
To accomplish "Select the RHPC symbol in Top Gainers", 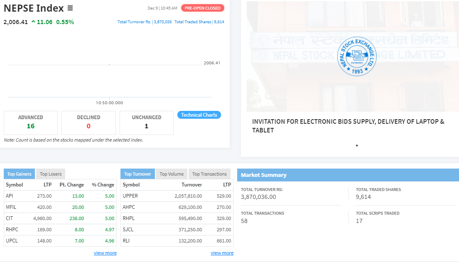I will point(12,230).
